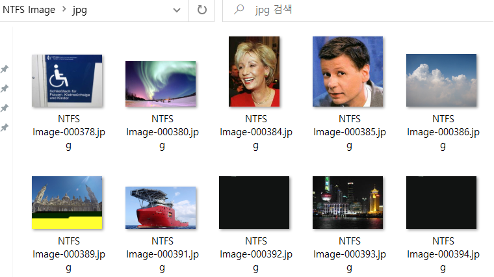The image size is (494, 277).
Task: Click file name 'NTFS Image-000392.jpg'
Action: click(256, 254)
